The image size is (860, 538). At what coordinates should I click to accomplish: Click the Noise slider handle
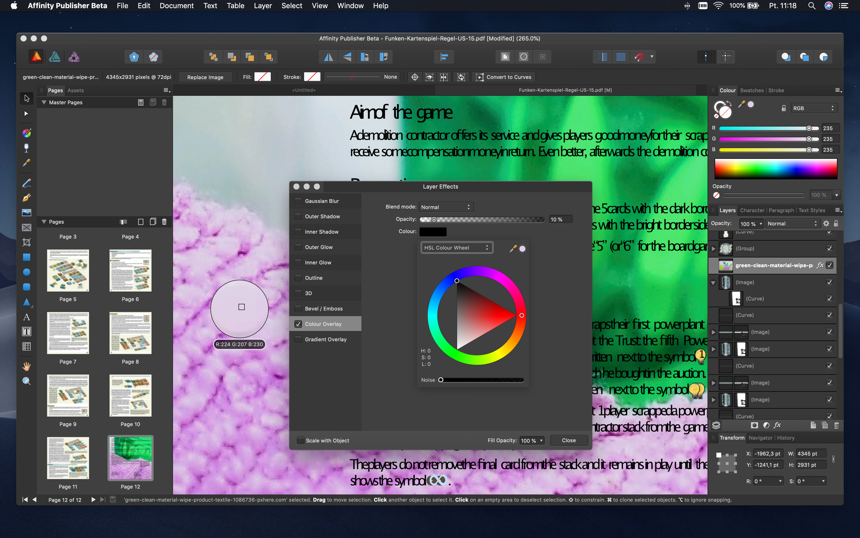click(x=441, y=380)
